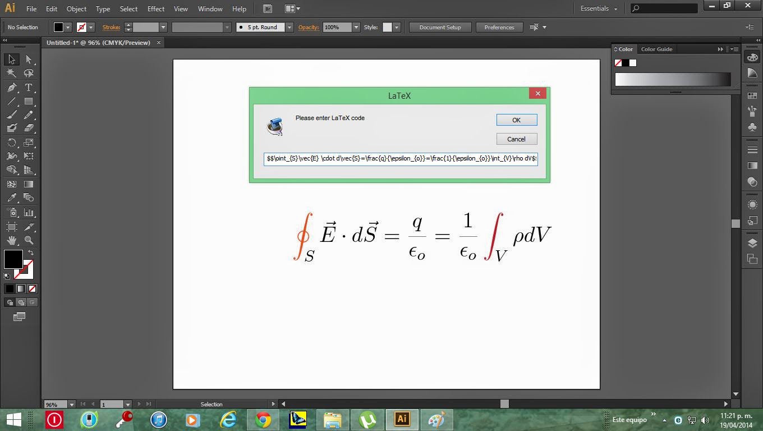This screenshot has width=763, height=431.
Task: Select the Rectangle tool
Action: pos(29,102)
